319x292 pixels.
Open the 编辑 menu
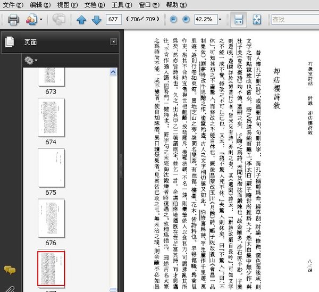click(40, 5)
